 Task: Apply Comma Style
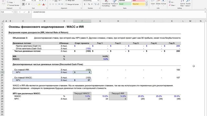tap(92, 4)
